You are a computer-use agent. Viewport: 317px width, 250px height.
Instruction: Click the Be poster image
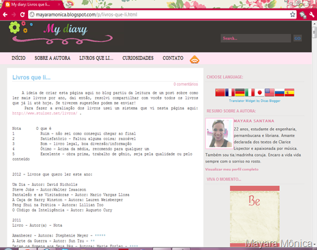coord(255,216)
